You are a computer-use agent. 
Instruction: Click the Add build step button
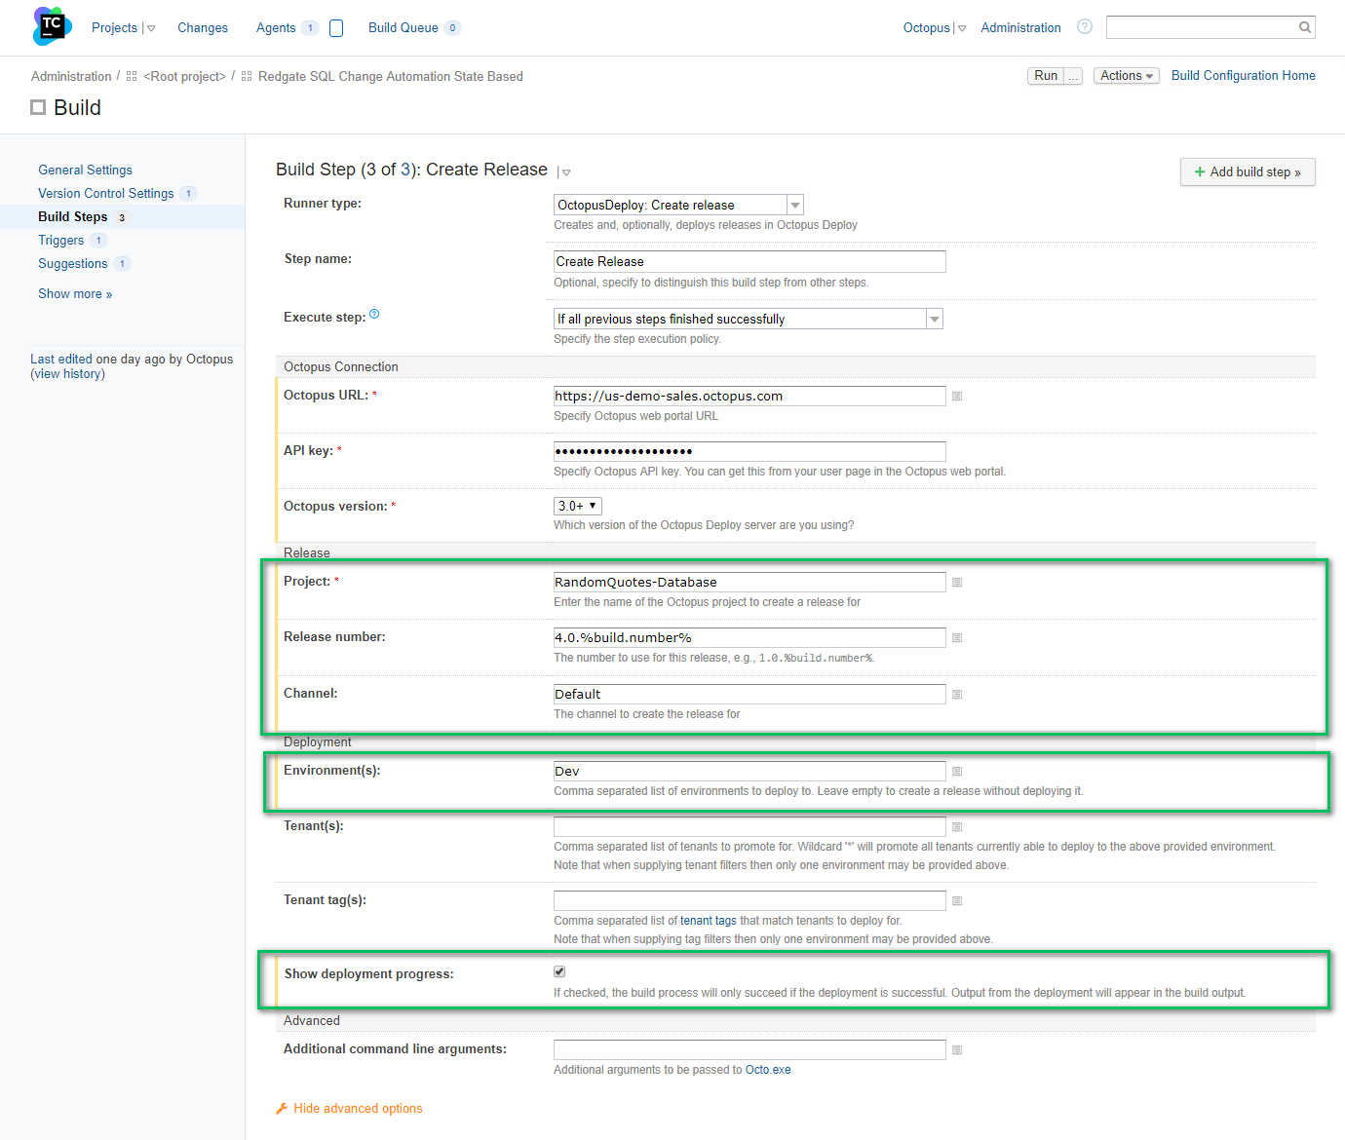point(1247,172)
